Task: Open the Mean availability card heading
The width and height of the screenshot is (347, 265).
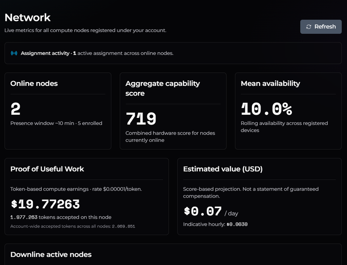Action: point(270,83)
